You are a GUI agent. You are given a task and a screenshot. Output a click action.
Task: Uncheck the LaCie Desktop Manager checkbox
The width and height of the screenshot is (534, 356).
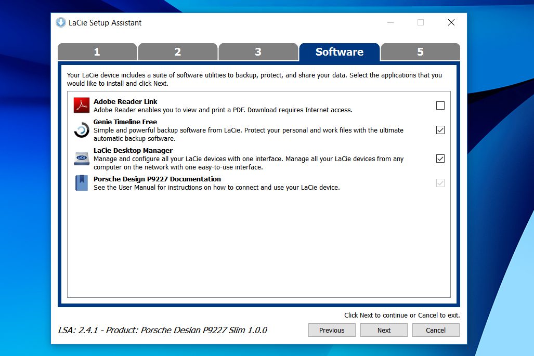440,159
